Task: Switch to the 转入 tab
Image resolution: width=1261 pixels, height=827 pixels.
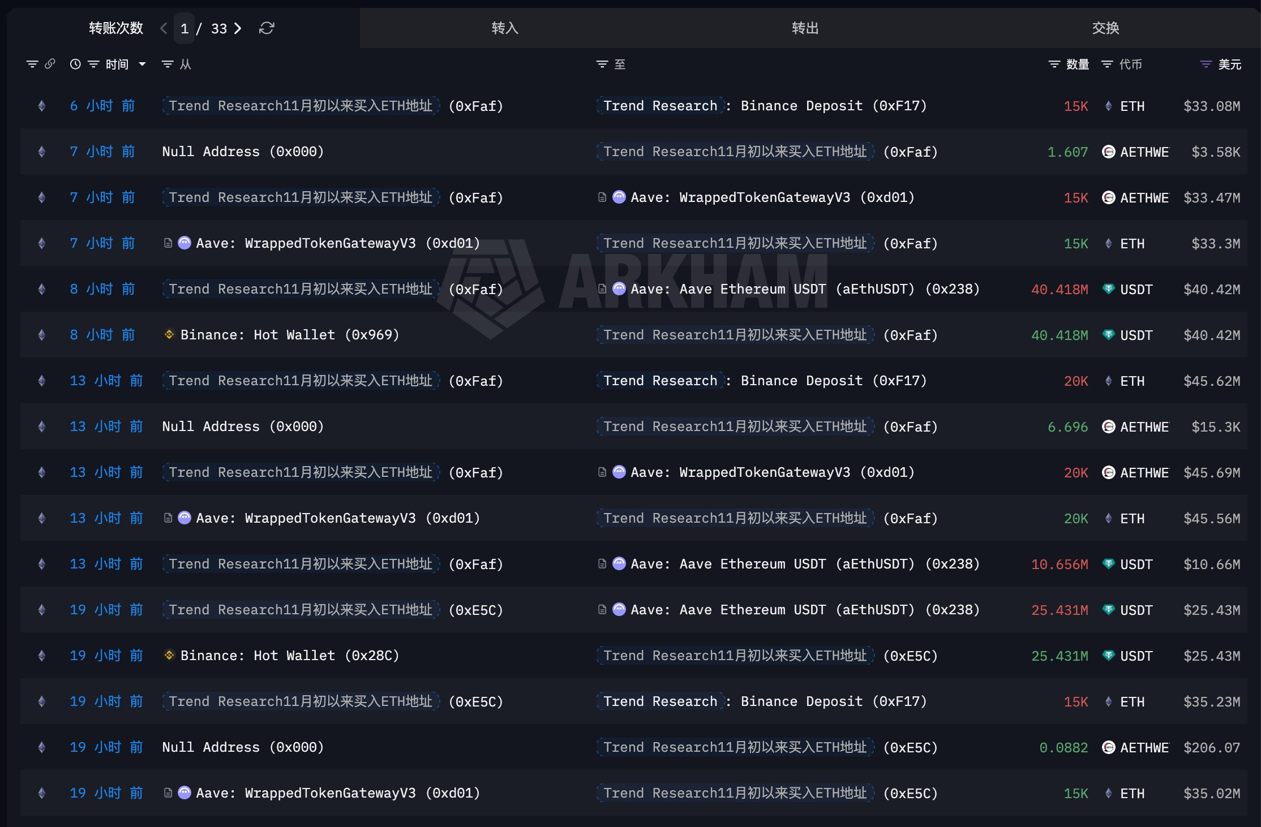Action: coord(504,28)
